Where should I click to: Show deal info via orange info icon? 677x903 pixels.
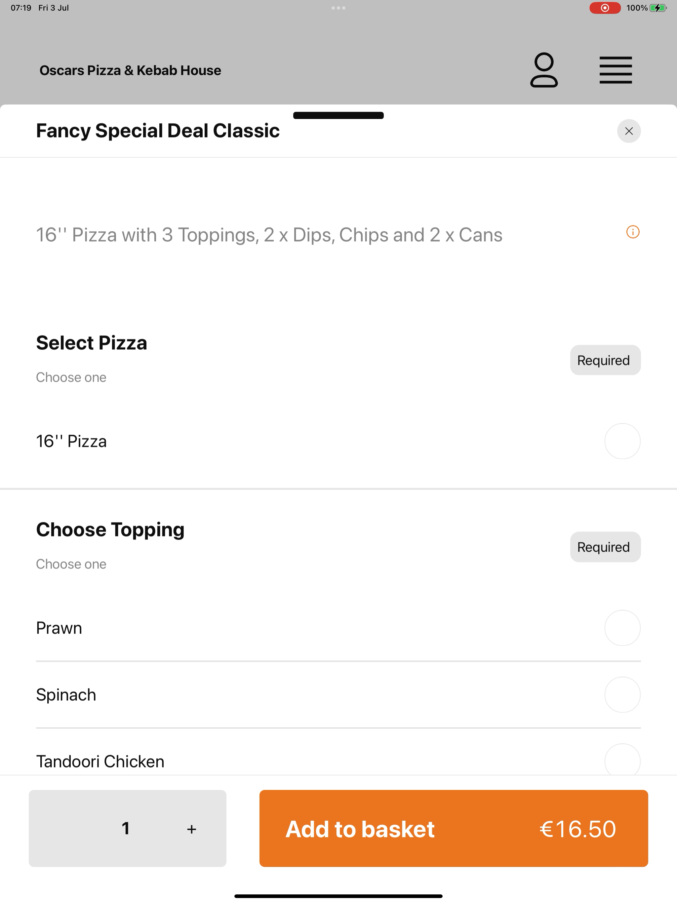click(632, 232)
